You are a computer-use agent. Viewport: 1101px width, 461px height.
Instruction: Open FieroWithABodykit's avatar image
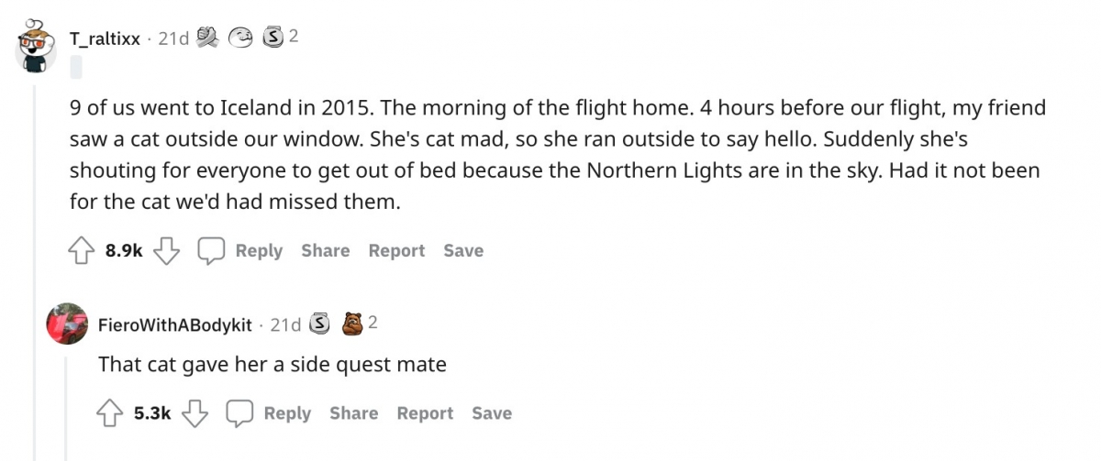click(x=65, y=324)
